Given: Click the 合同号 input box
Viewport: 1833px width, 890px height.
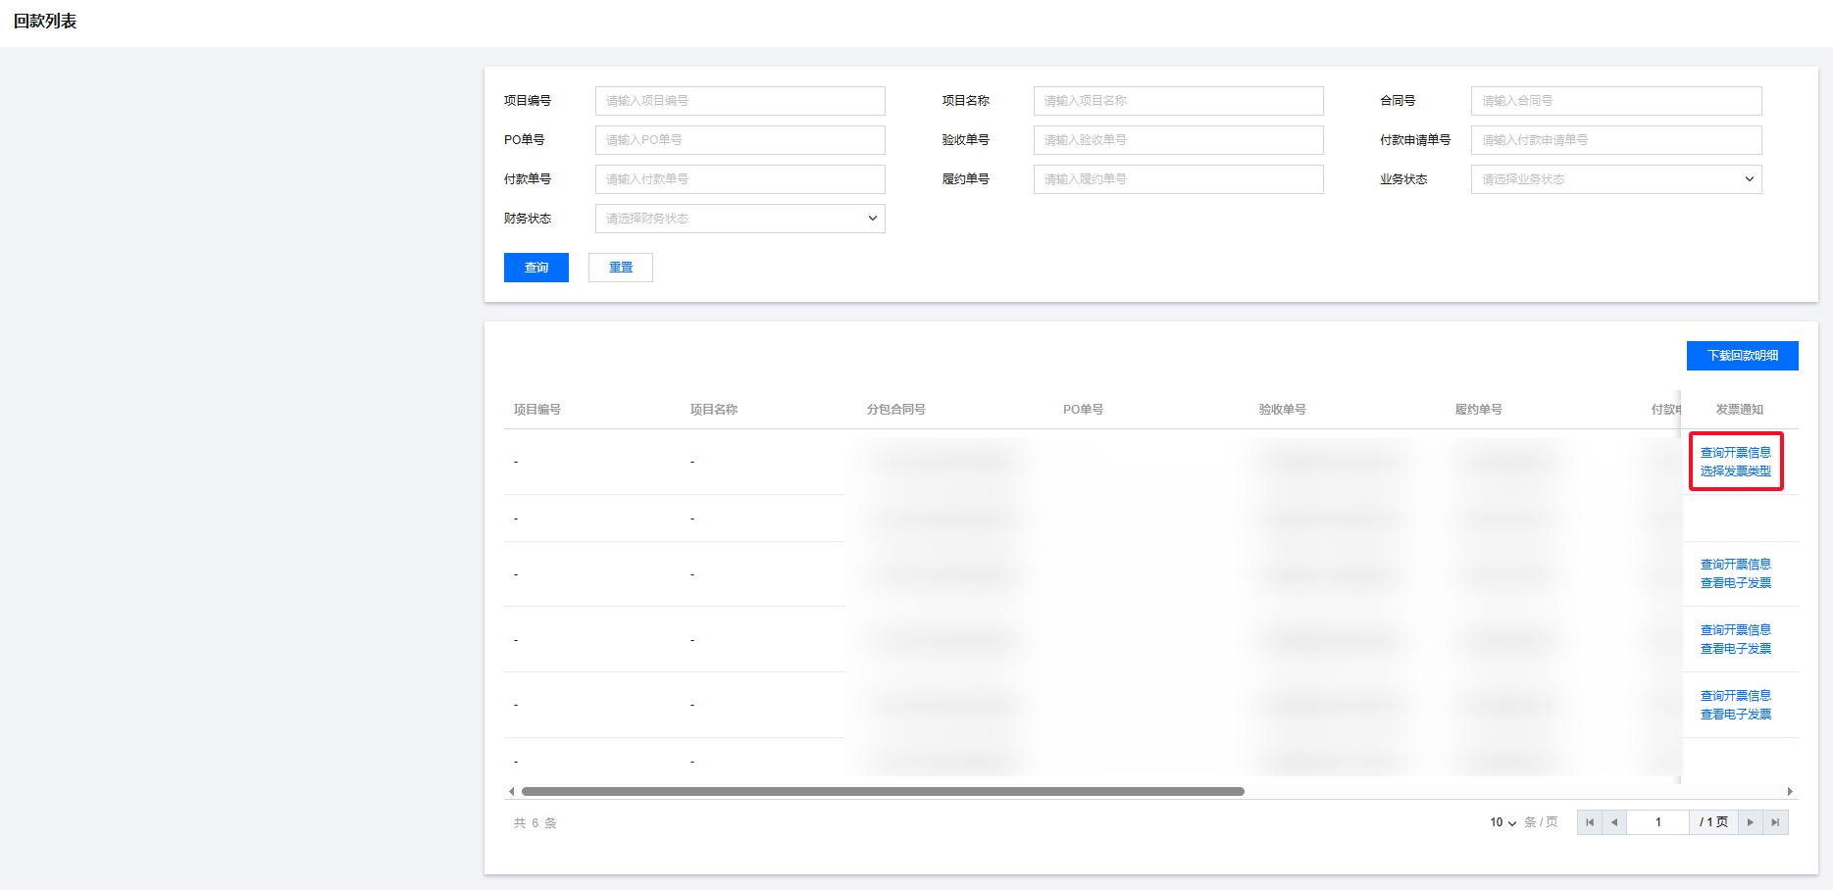Looking at the screenshot, I should 1615,101.
